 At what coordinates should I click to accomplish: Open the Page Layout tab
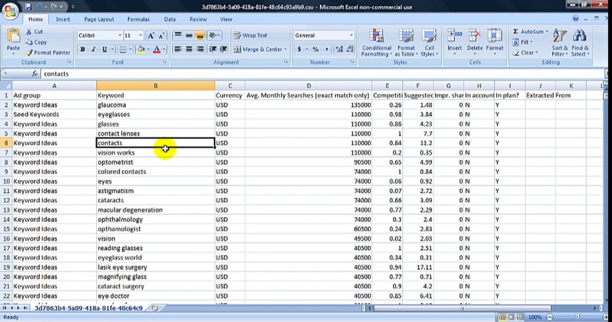99,19
